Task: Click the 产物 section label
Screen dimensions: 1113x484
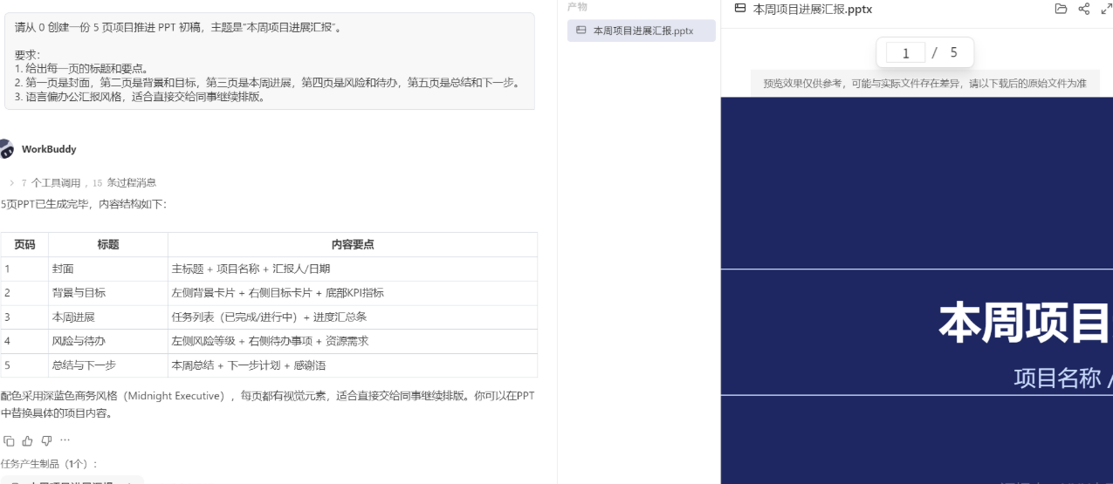Action: (577, 7)
